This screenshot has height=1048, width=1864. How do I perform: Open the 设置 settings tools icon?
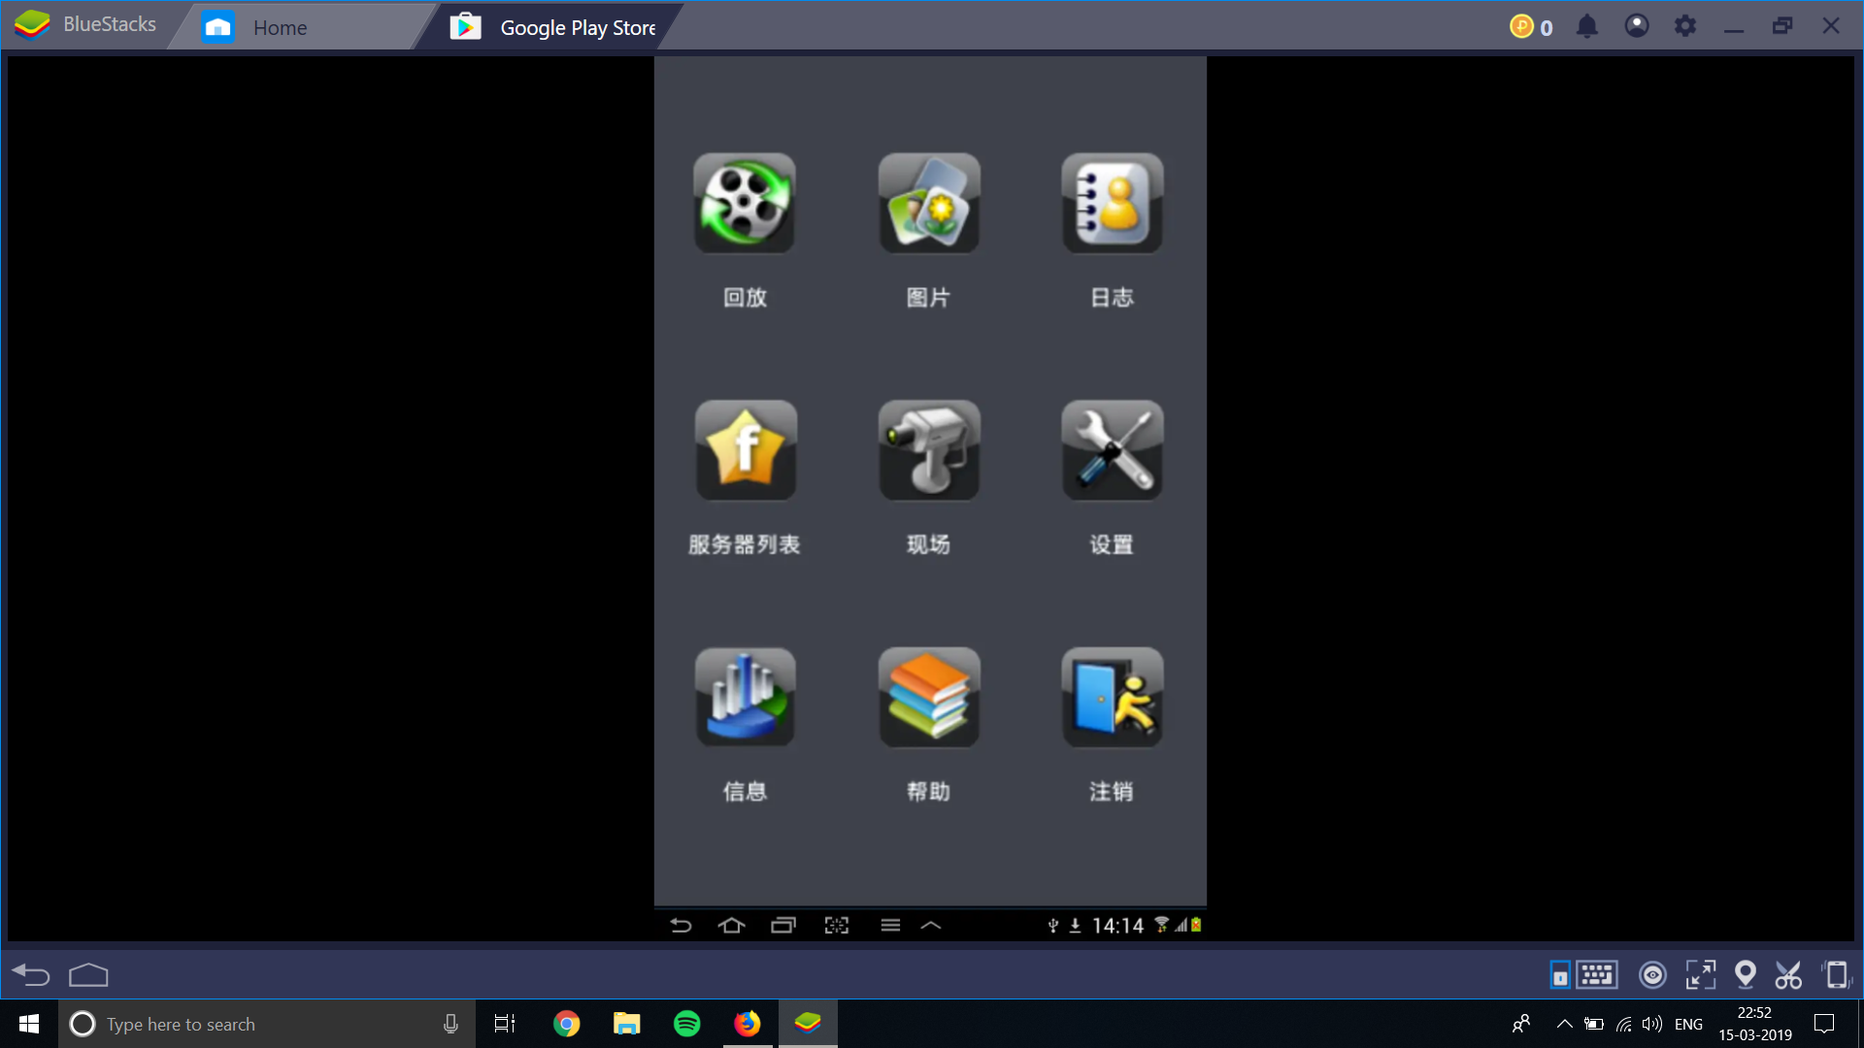[1112, 451]
